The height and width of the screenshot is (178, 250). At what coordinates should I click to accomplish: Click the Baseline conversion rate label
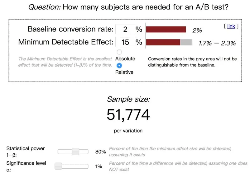pyautogui.click(x=70, y=29)
